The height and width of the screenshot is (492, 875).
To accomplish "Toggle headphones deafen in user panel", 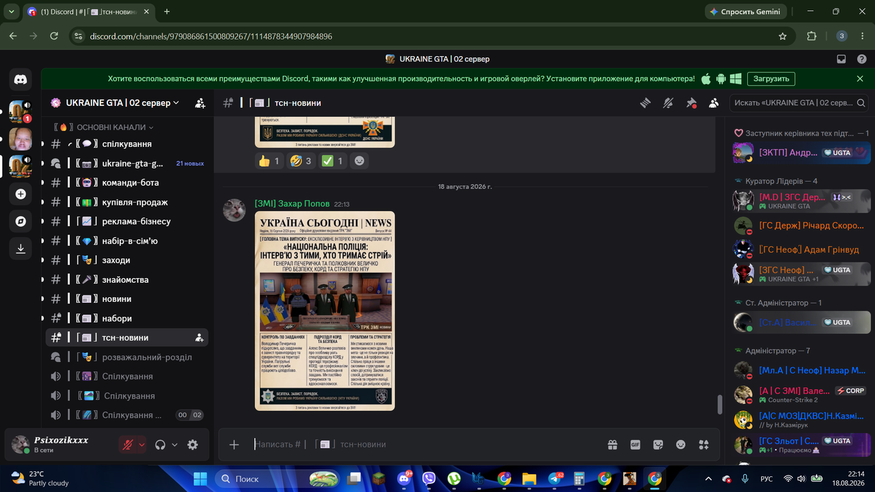I will (x=161, y=445).
